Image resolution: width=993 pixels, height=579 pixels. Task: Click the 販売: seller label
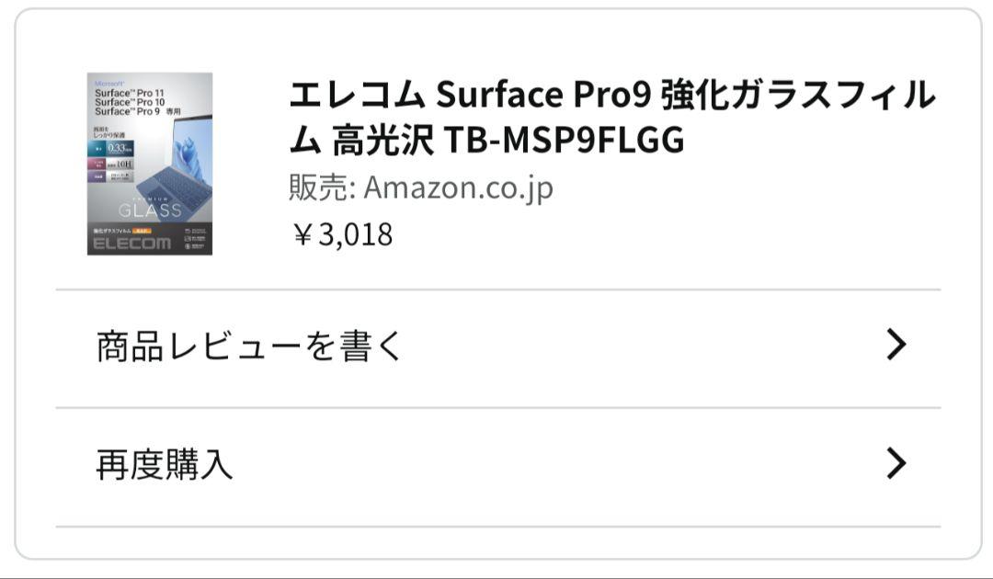(x=323, y=187)
